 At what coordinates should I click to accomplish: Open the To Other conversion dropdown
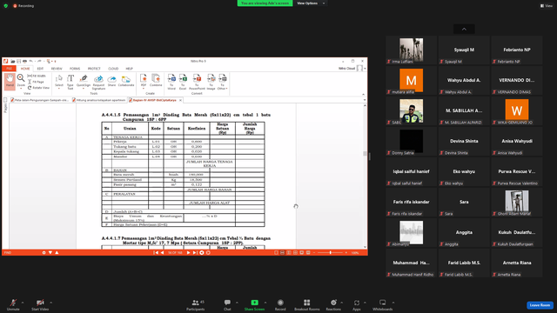coord(223,82)
